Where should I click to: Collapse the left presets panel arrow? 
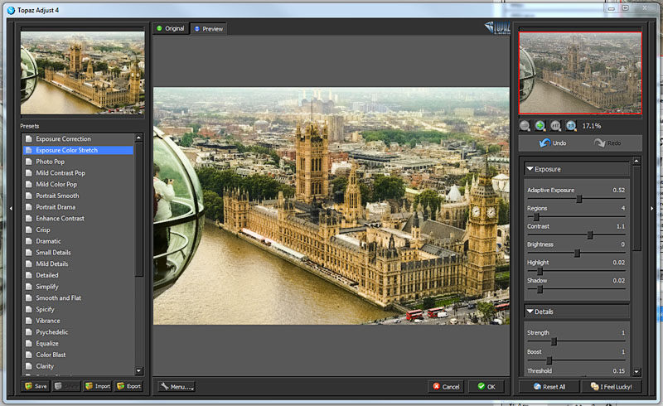pyautogui.click(x=10, y=209)
